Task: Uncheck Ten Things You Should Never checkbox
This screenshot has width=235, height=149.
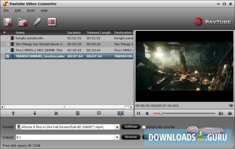Action: (7, 44)
